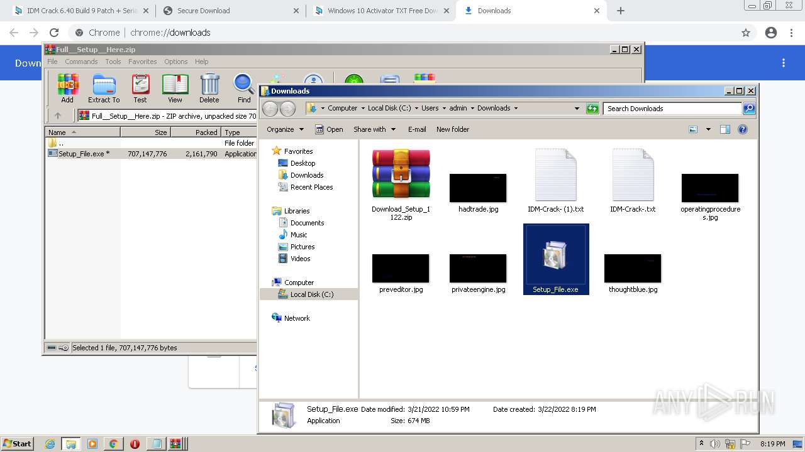805x452 pixels.
Task: Click Refresh button beside Explorer address bar
Action: click(592, 109)
